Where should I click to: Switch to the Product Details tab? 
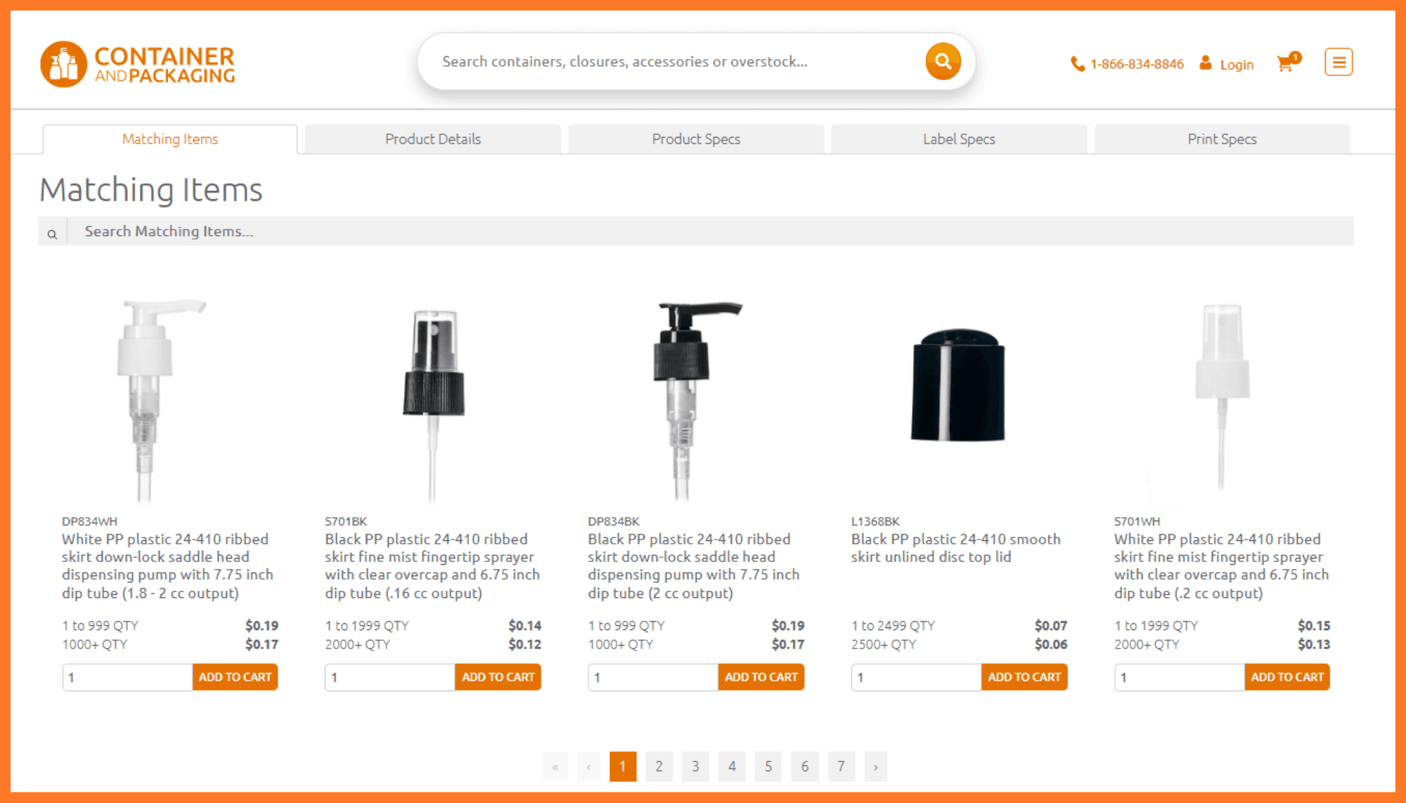[x=433, y=139]
